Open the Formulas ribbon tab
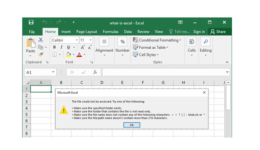Screen dimensions: 260x150 point(110,32)
